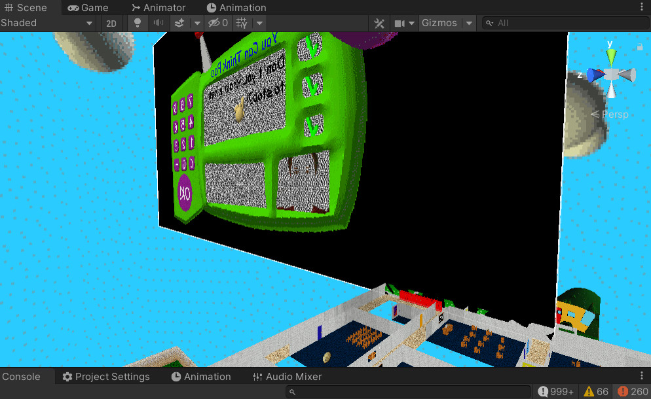
Task: Expand the Gizmos dropdown arrow
Action: (469, 24)
